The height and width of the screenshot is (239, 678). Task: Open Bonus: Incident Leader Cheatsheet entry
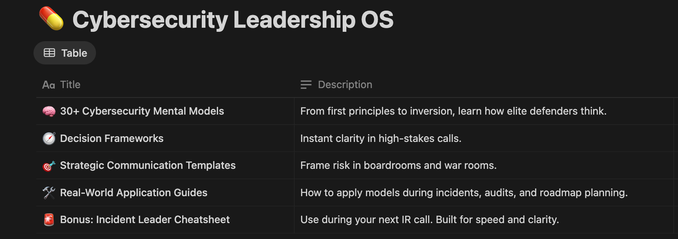point(145,220)
